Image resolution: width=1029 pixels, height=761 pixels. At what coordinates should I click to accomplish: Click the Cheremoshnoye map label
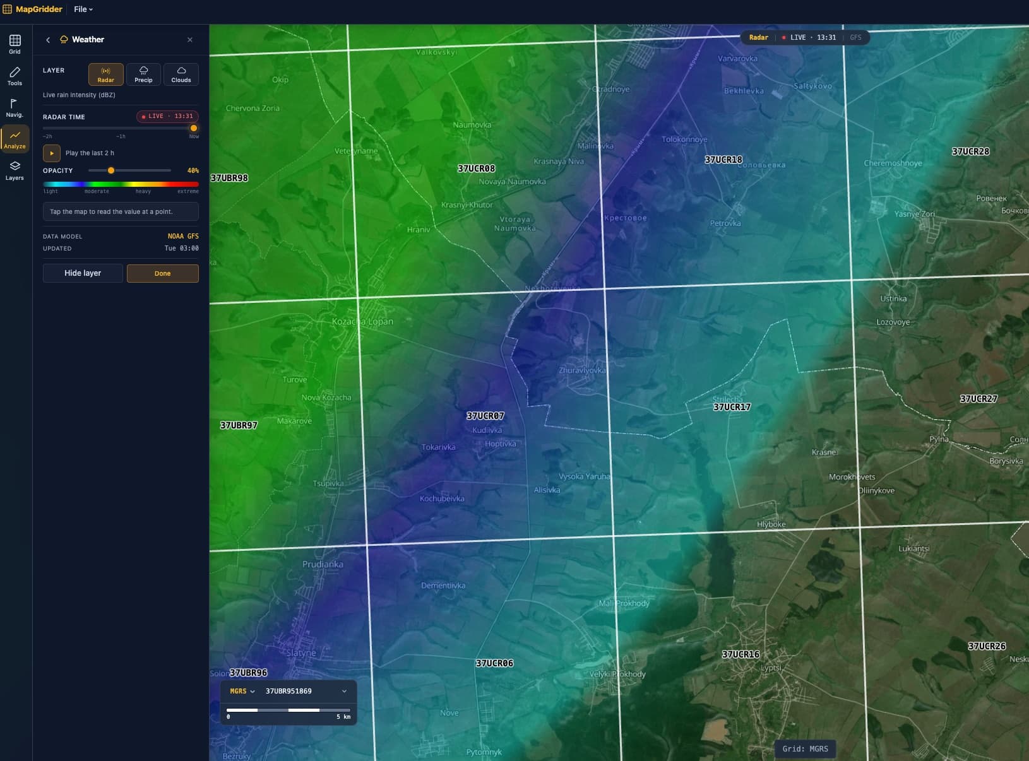coord(893,163)
